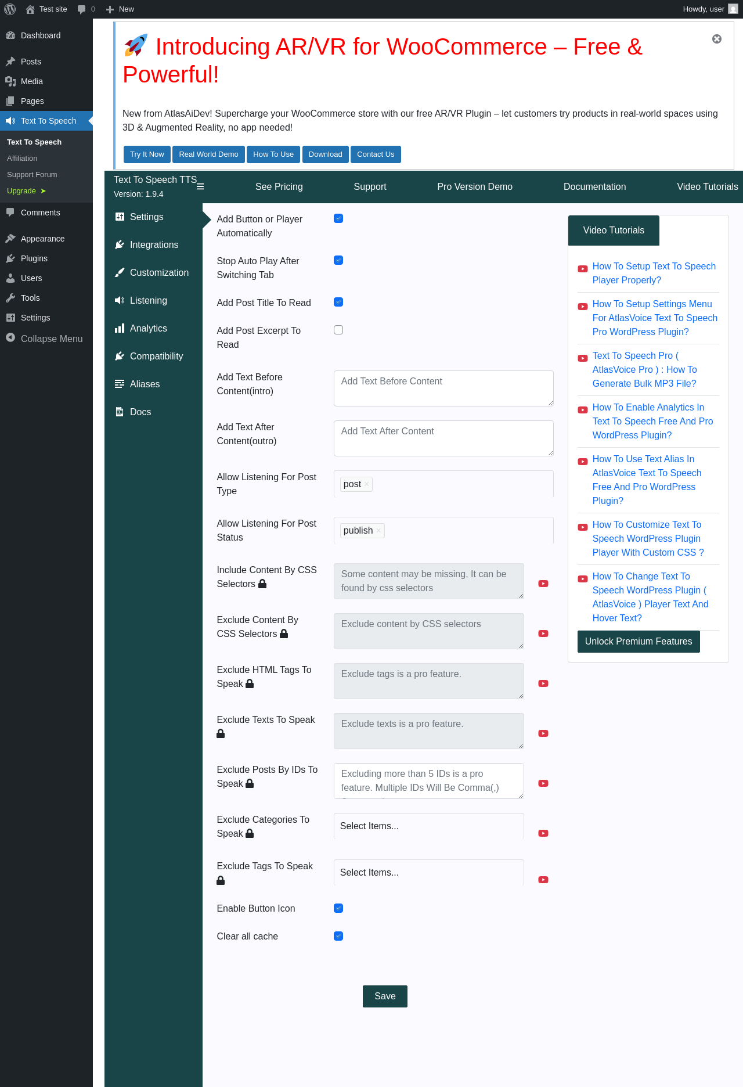Open Support Forum in sidebar submenu
The image size is (743, 1087).
[32, 174]
